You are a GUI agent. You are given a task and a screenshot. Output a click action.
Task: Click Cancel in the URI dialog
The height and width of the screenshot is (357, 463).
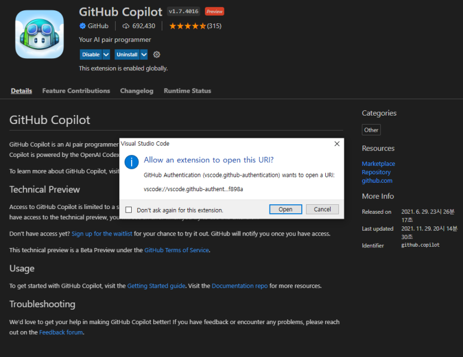(322, 210)
